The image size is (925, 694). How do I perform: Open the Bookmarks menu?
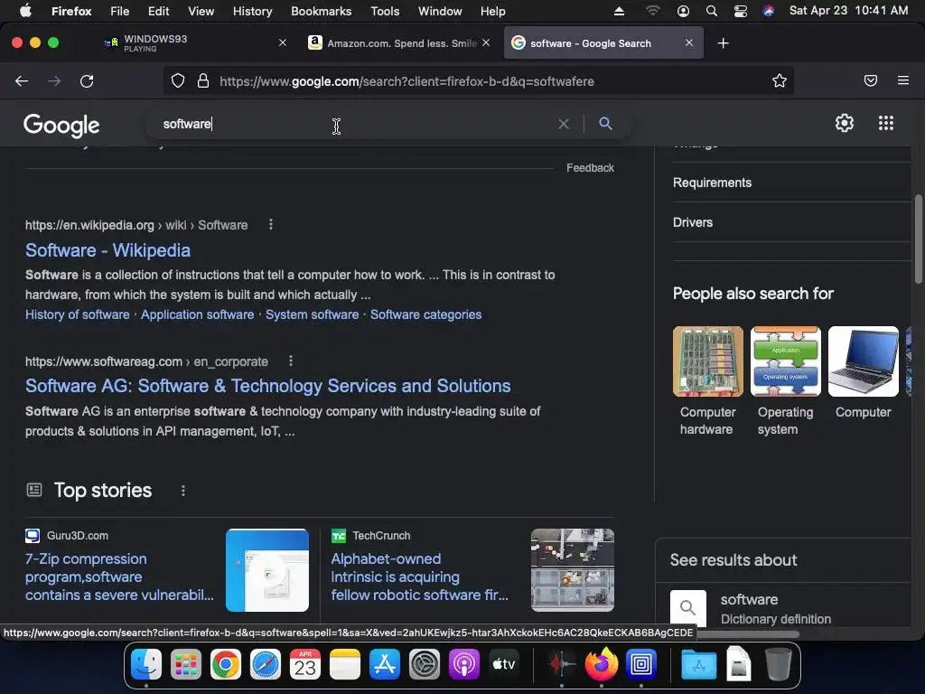[x=321, y=11]
